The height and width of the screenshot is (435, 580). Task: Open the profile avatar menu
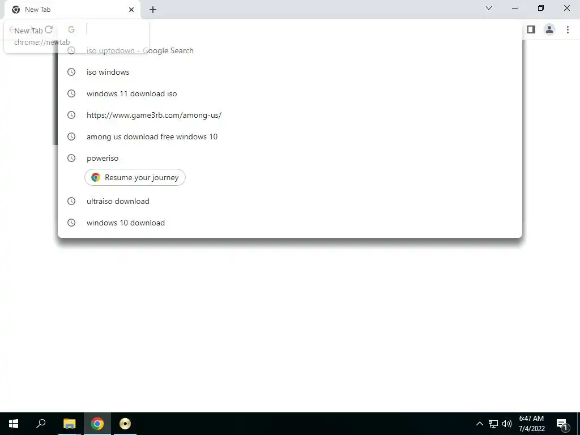[549, 29]
